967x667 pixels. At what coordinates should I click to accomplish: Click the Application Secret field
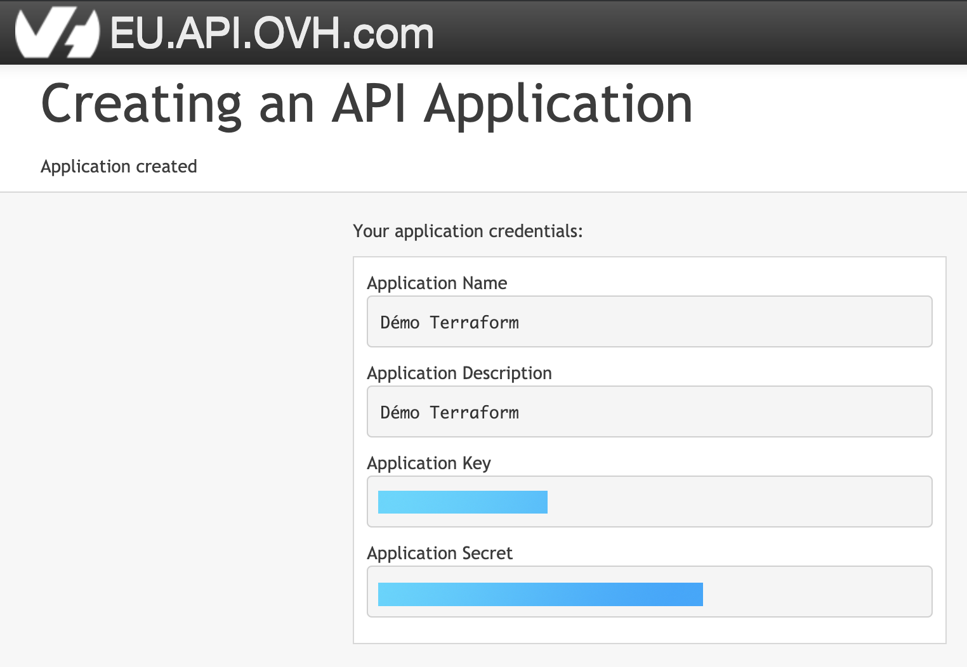tap(650, 592)
